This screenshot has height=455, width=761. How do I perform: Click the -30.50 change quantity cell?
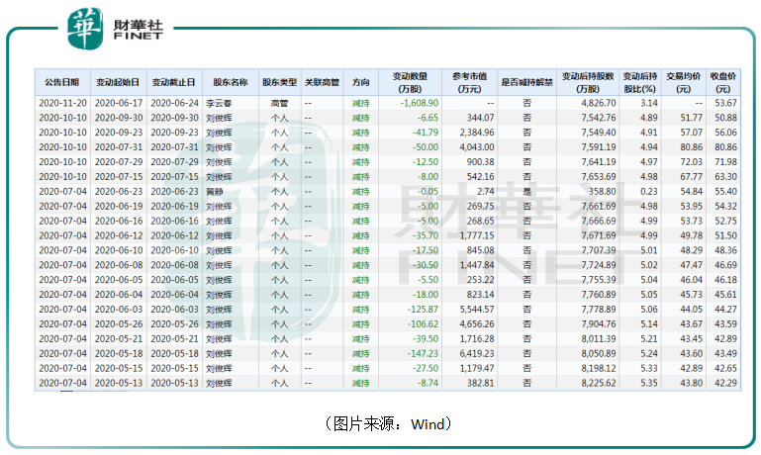click(x=426, y=265)
